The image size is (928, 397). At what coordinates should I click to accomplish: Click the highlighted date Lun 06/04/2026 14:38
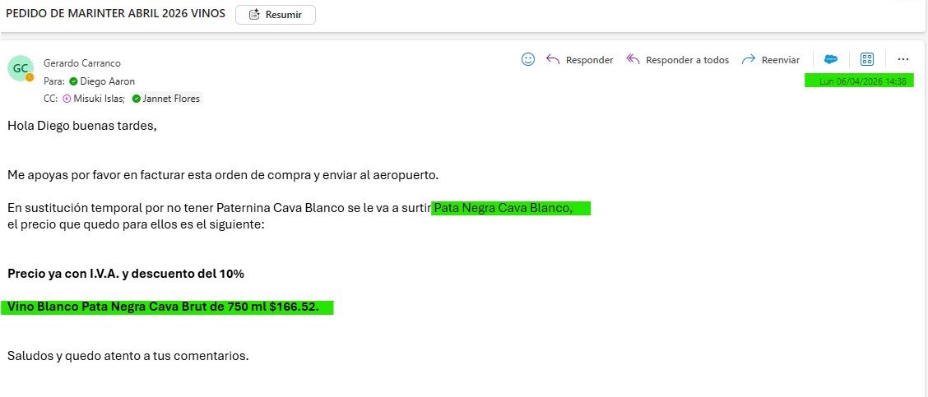tap(861, 81)
